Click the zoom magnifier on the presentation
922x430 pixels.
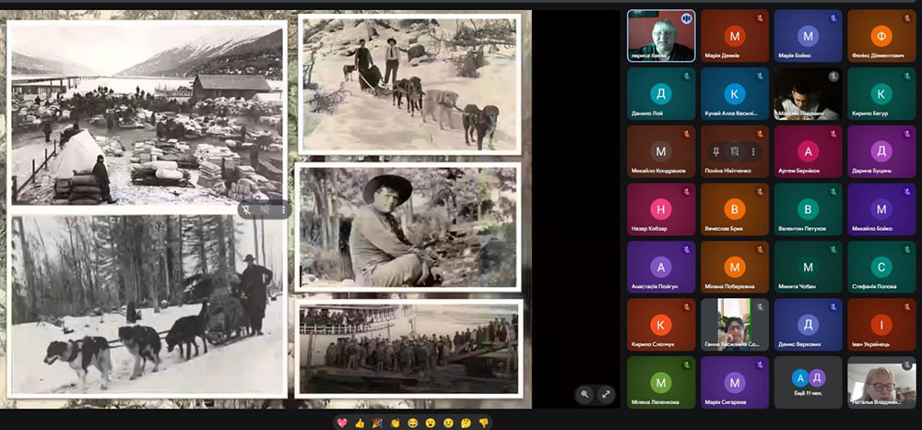(x=585, y=394)
